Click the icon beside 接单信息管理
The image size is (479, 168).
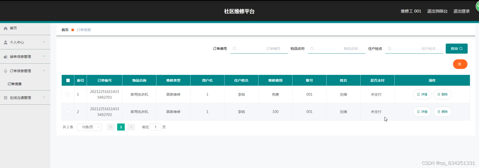pyautogui.click(x=6, y=57)
